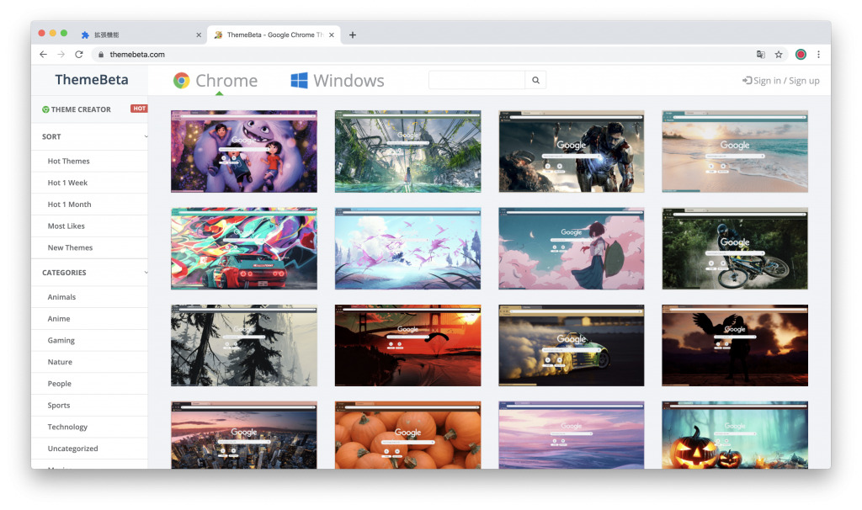Switch to the extensions puzzle-icon tab
Viewport: 862px width, 510px height.
(x=141, y=35)
